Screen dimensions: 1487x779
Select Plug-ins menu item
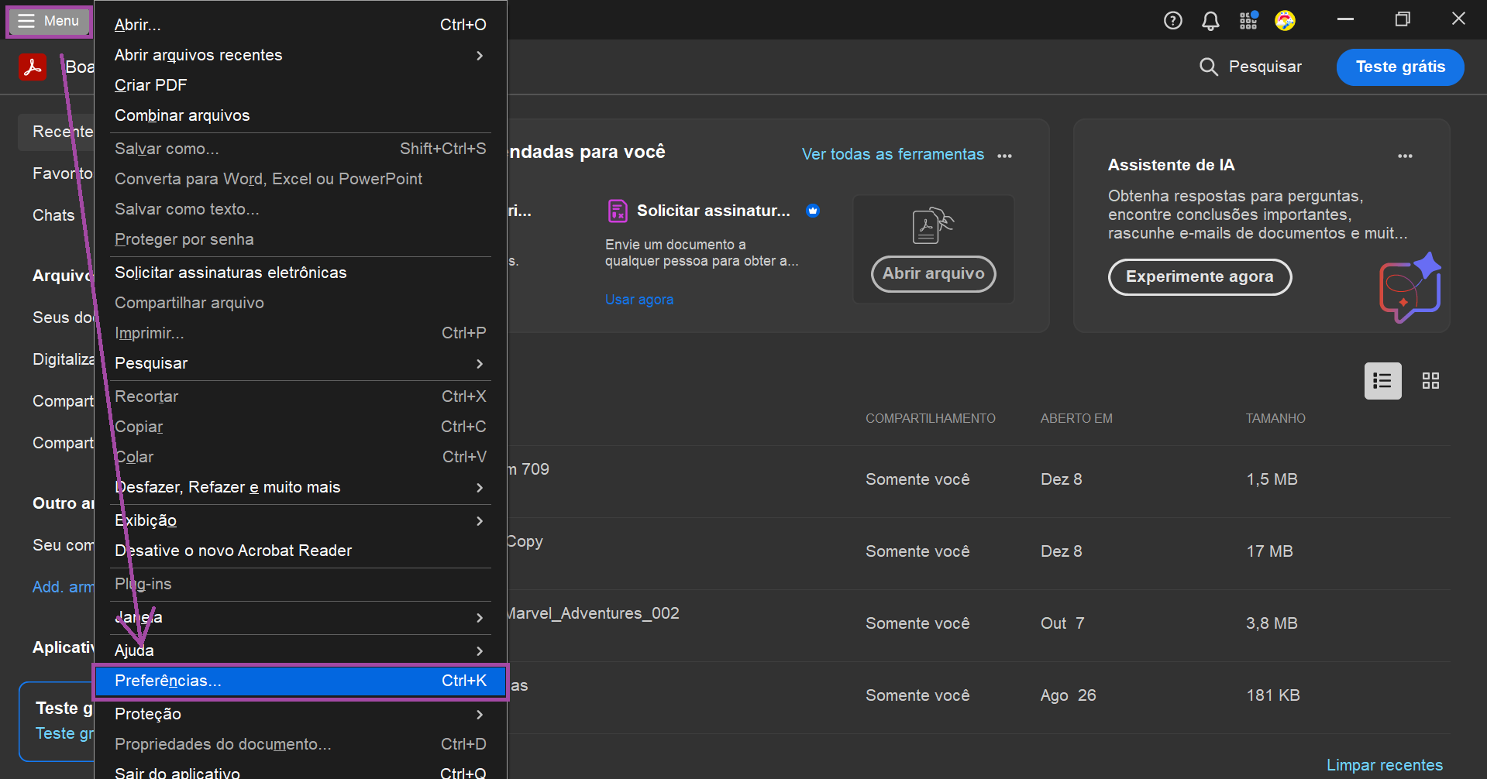click(301, 584)
